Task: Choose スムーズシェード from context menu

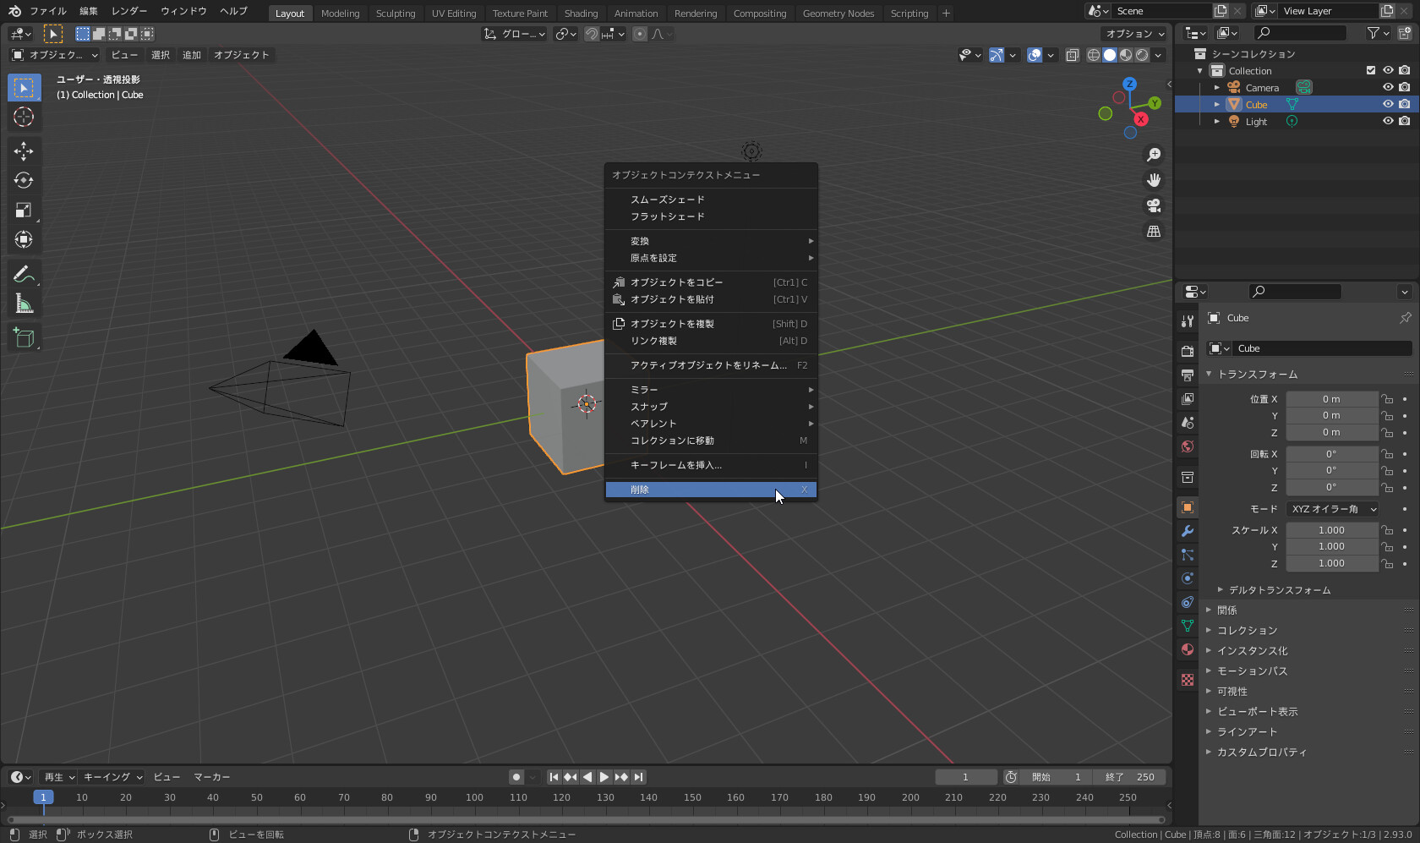Action: click(x=711, y=200)
